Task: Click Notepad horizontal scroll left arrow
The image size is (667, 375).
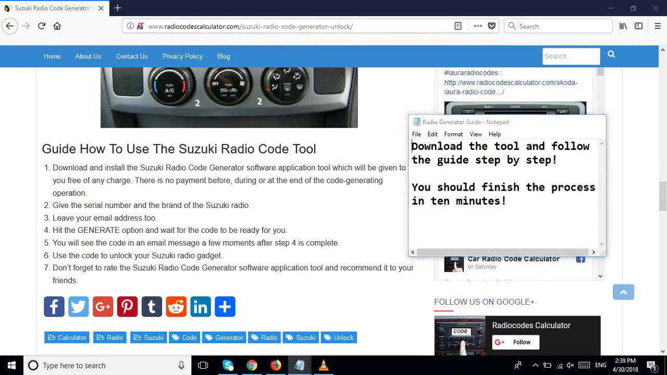Action: point(413,252)
